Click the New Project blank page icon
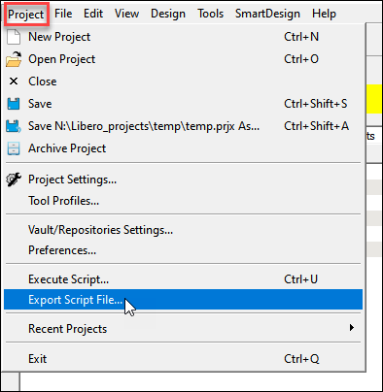Viewport: 383px width, 392px height. [14, 37]
